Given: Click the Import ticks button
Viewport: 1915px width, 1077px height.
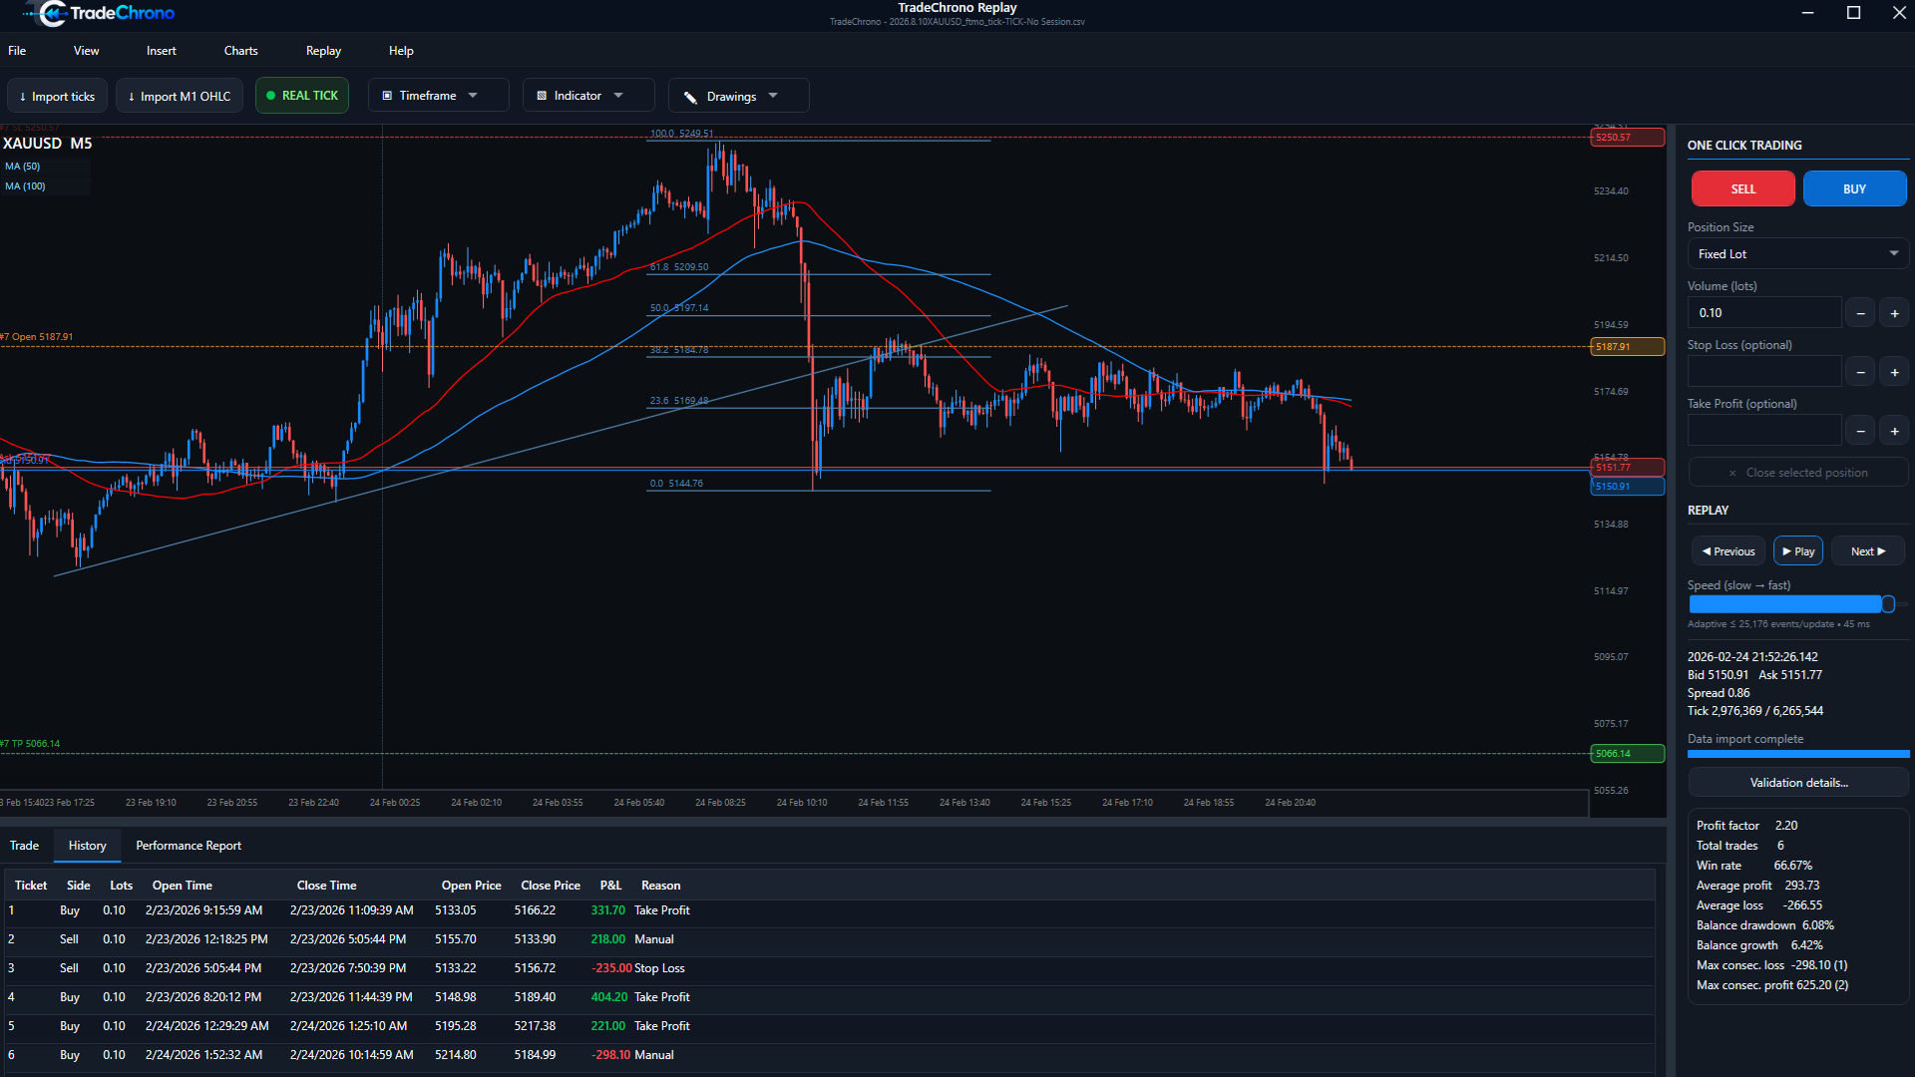Looking at the screenshot, I should click(x=57, y=96).
